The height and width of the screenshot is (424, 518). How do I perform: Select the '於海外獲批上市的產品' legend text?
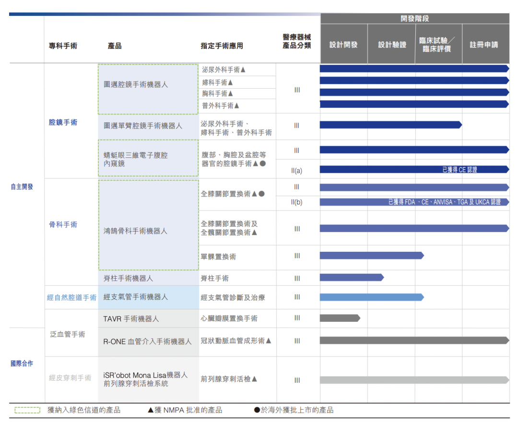[x=297, y=410]
